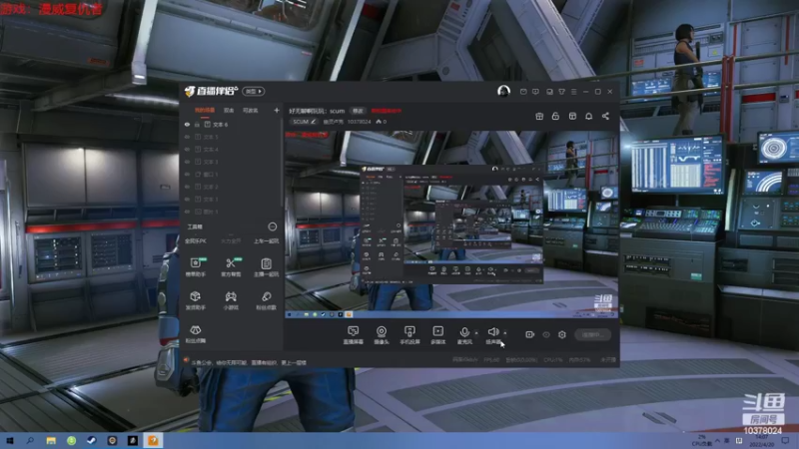
Task: Toggle visibility of layer 窗口 1
Action: coord(187,174)
